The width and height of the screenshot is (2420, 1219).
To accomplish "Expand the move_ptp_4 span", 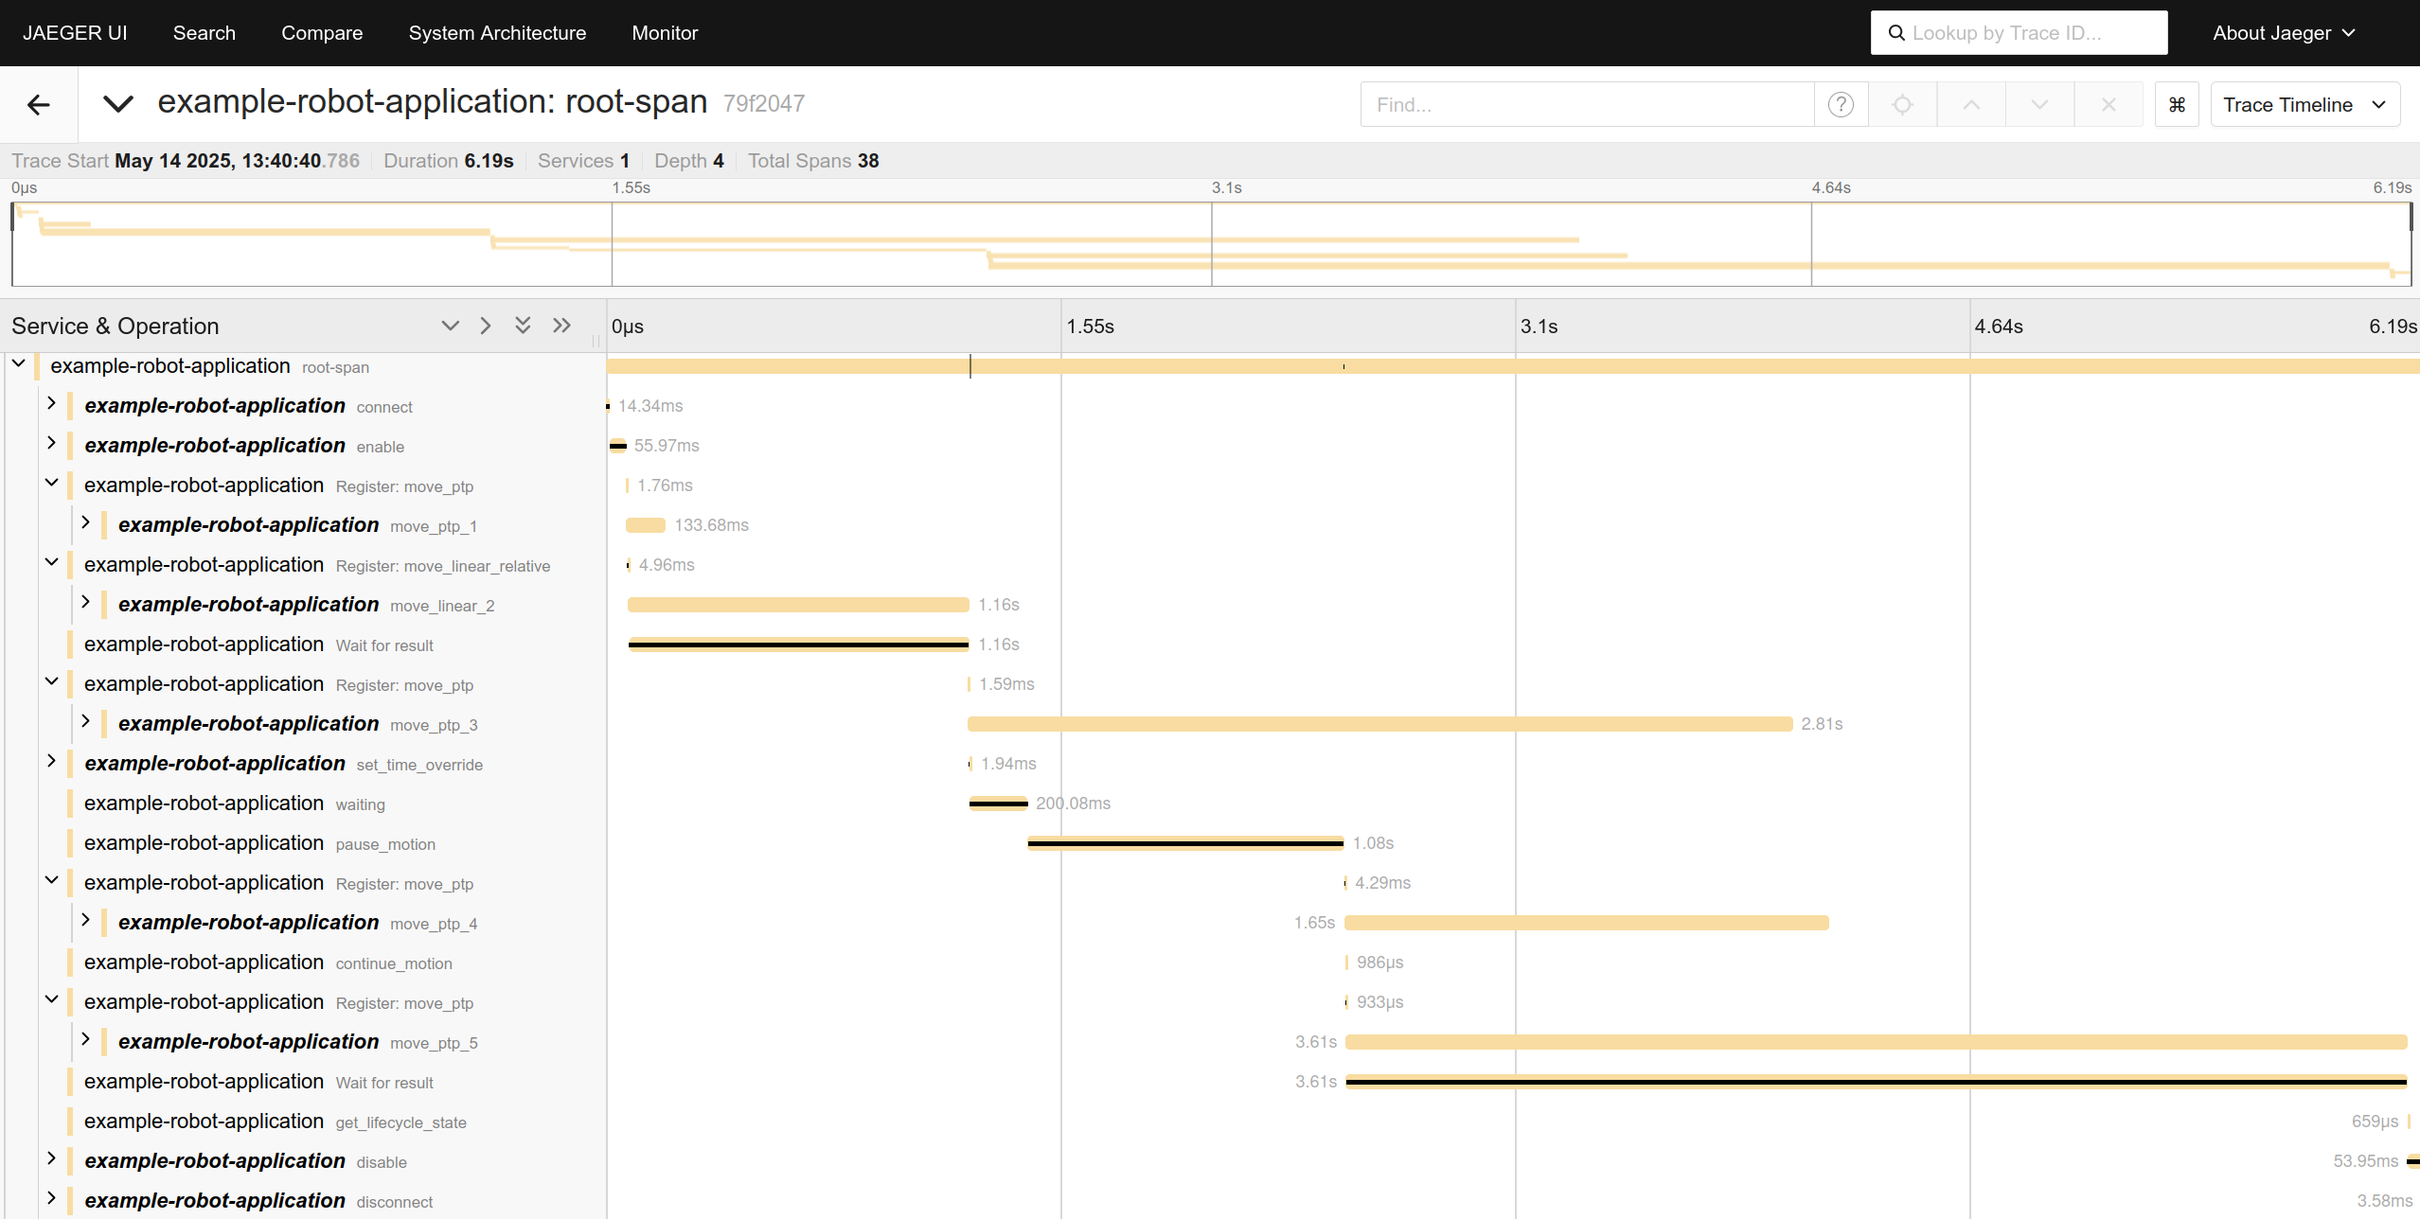I will pyautogui.click(x=85, y=921).
